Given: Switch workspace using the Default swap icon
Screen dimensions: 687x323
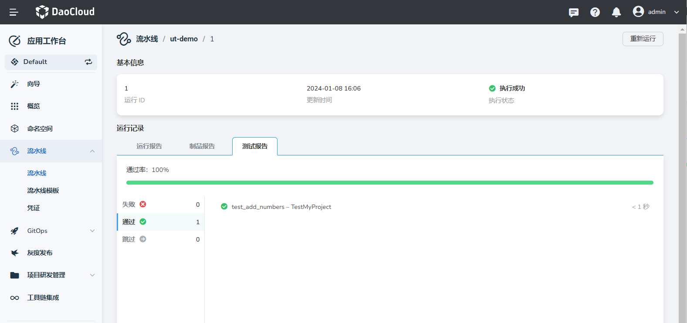Looking at the screenshot, I should tap(88, 62).
